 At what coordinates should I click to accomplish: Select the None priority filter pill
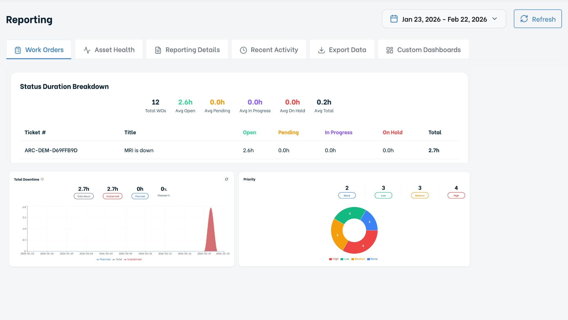pyautogui.click(x=347, y=196)
